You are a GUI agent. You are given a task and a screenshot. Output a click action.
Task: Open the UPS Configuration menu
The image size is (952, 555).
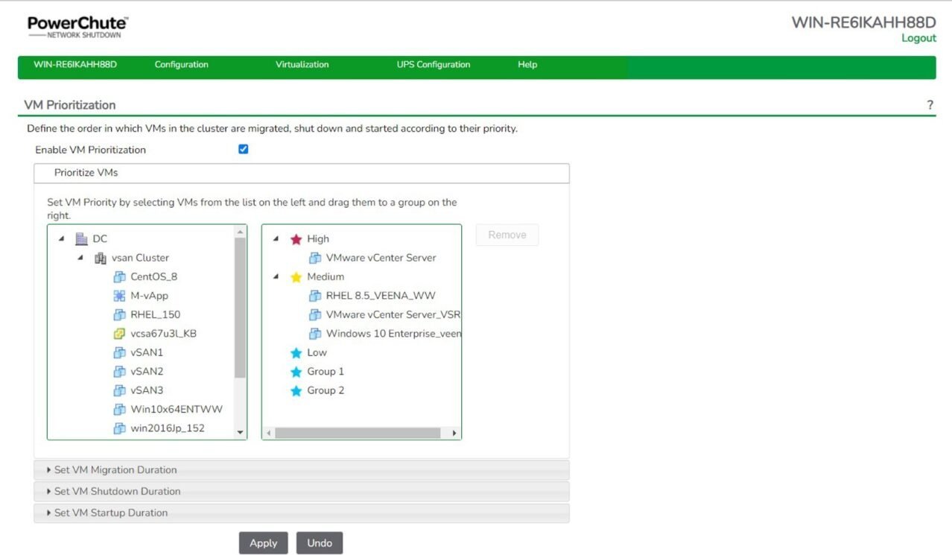pyautogui.click(x=434, y=65)
